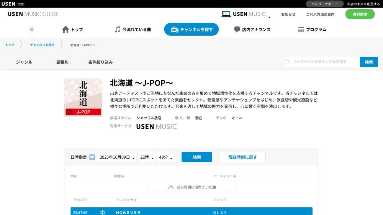The width and height of the screenshot is (383, 215).
Task: Click the ヘルプ・サポート link
Action: (x=324, y=4)
